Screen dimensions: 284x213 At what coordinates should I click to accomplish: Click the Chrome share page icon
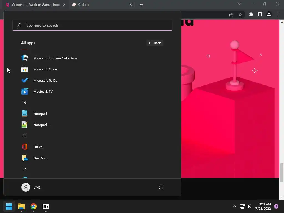pyautogui.click(x=231, y=14)
